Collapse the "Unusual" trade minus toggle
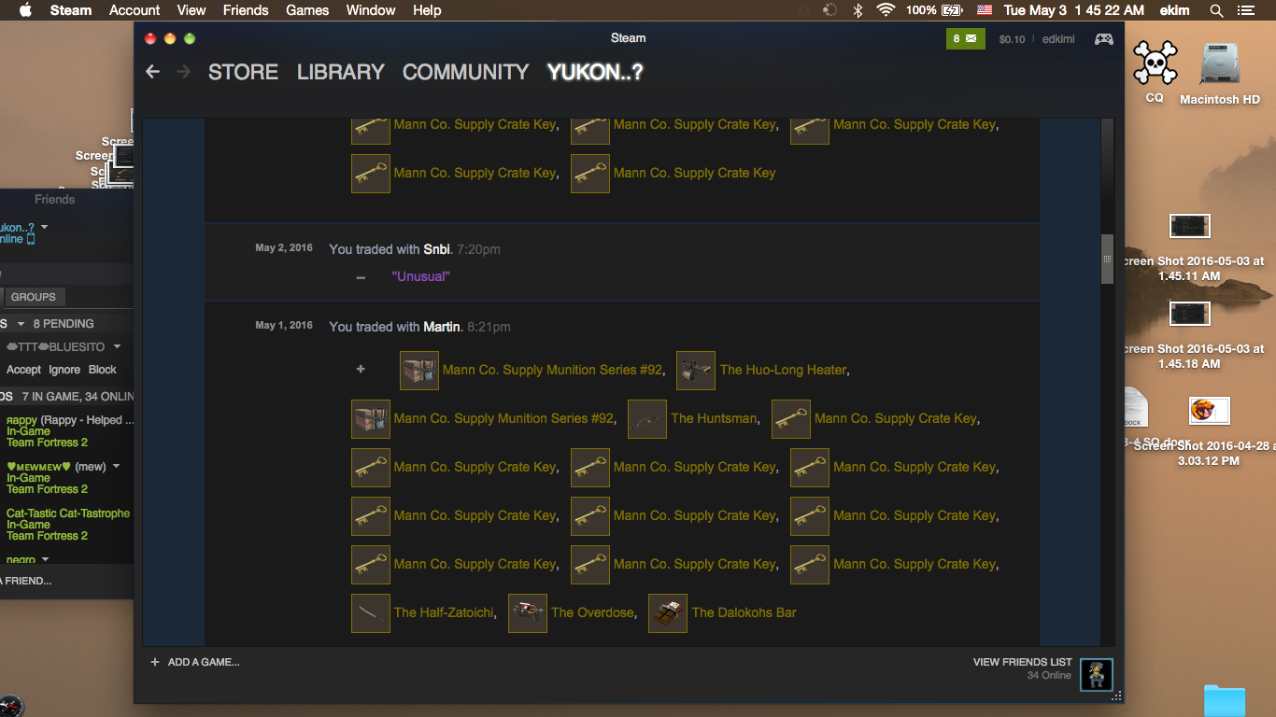 coord(361,277)
